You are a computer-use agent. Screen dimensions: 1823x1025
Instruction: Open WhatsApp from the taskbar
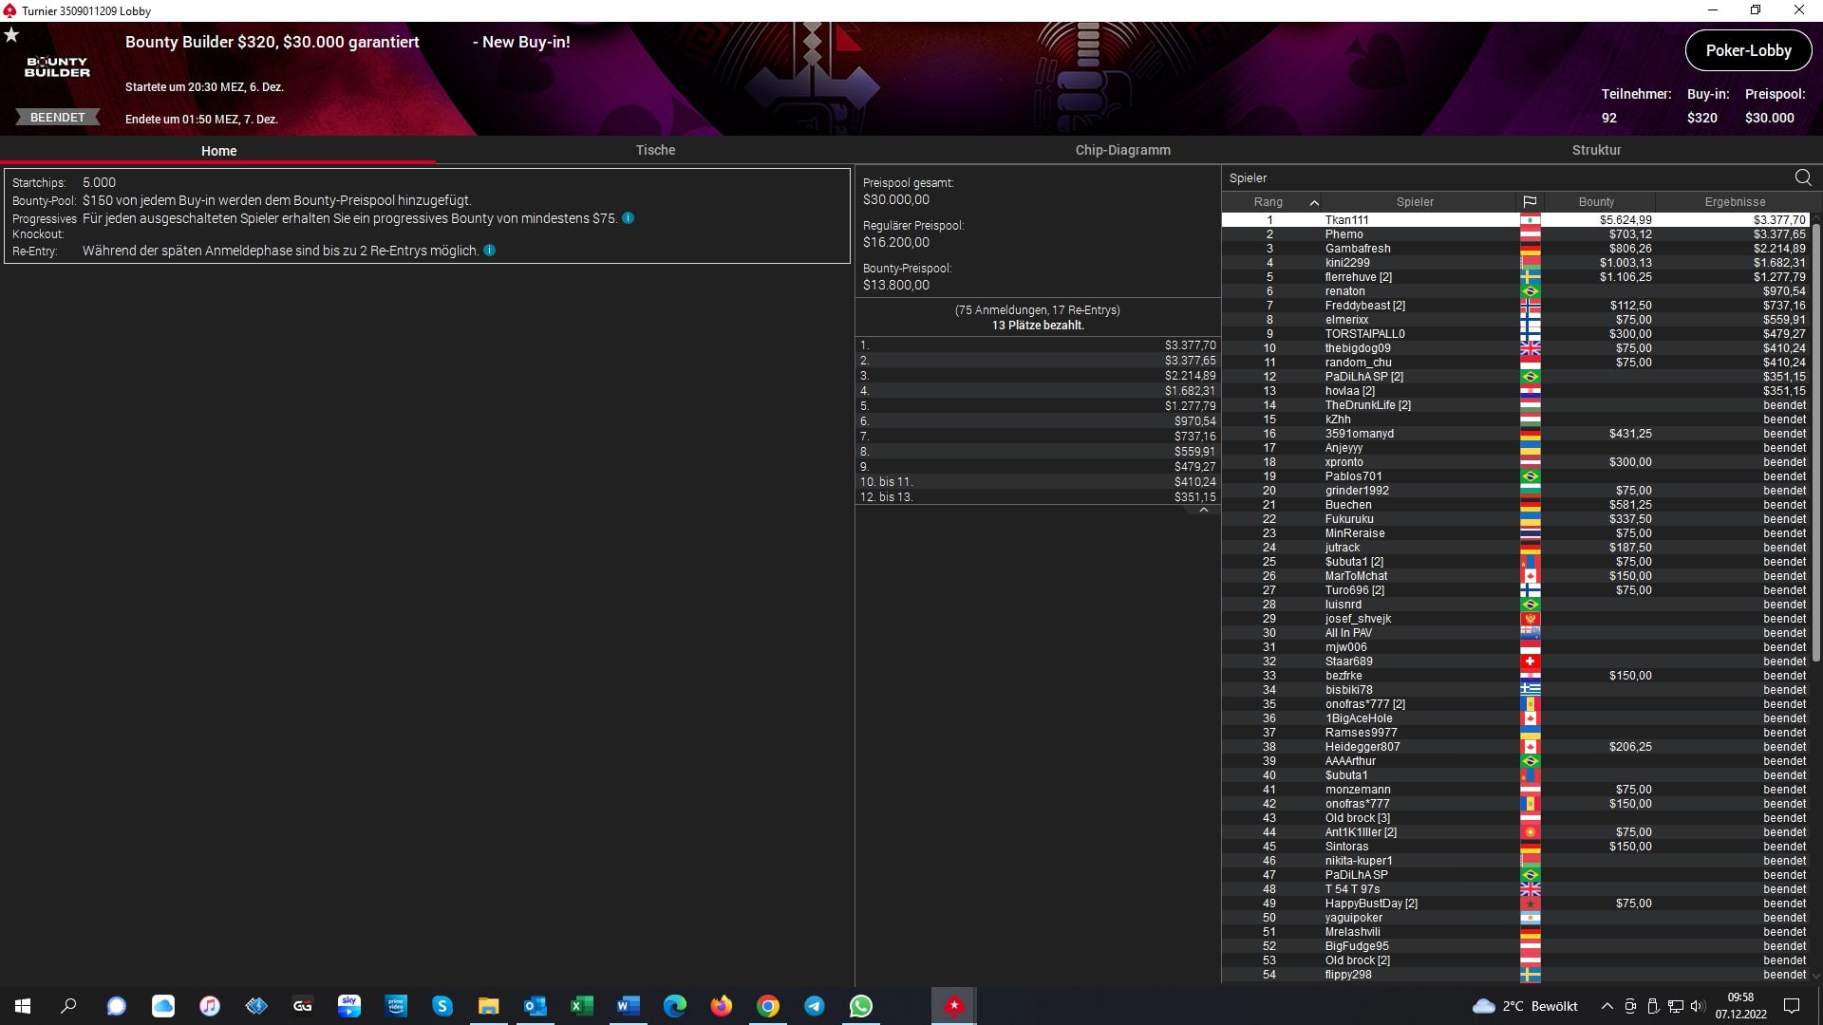point(861,1006)
